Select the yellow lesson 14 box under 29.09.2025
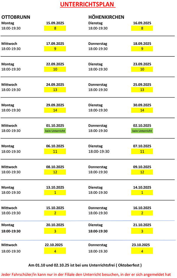 55,110
